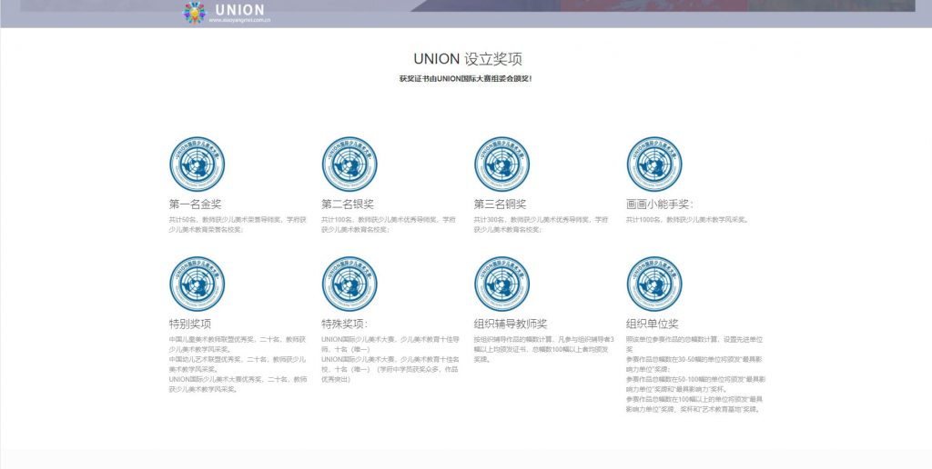The height and width of the screenshot is (469, 932).
Task: Click the emblem above 特殊奖项
Action: [x=349, y=284]
